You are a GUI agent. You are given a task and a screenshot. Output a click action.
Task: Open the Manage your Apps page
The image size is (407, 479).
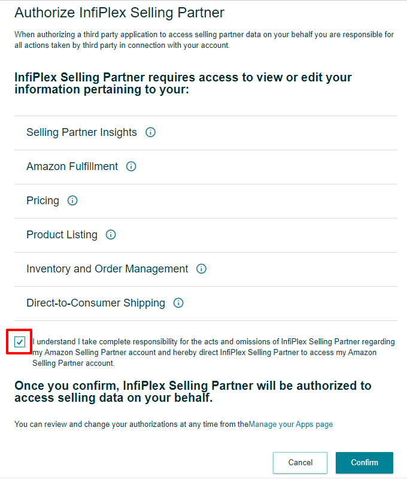291,424
